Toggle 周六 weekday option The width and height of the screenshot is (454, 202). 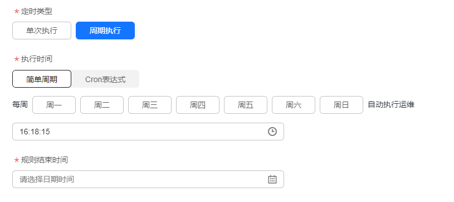294,105
